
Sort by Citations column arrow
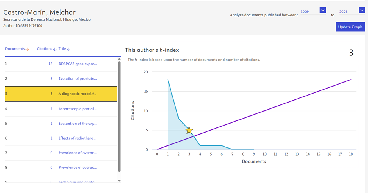coord(55,49)
